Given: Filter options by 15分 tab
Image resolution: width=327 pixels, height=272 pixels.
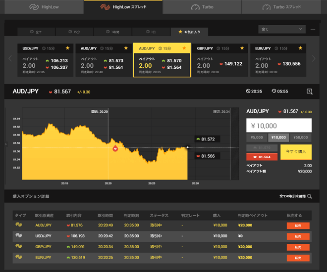Looking at the screenshot, I should pos(74,32).
